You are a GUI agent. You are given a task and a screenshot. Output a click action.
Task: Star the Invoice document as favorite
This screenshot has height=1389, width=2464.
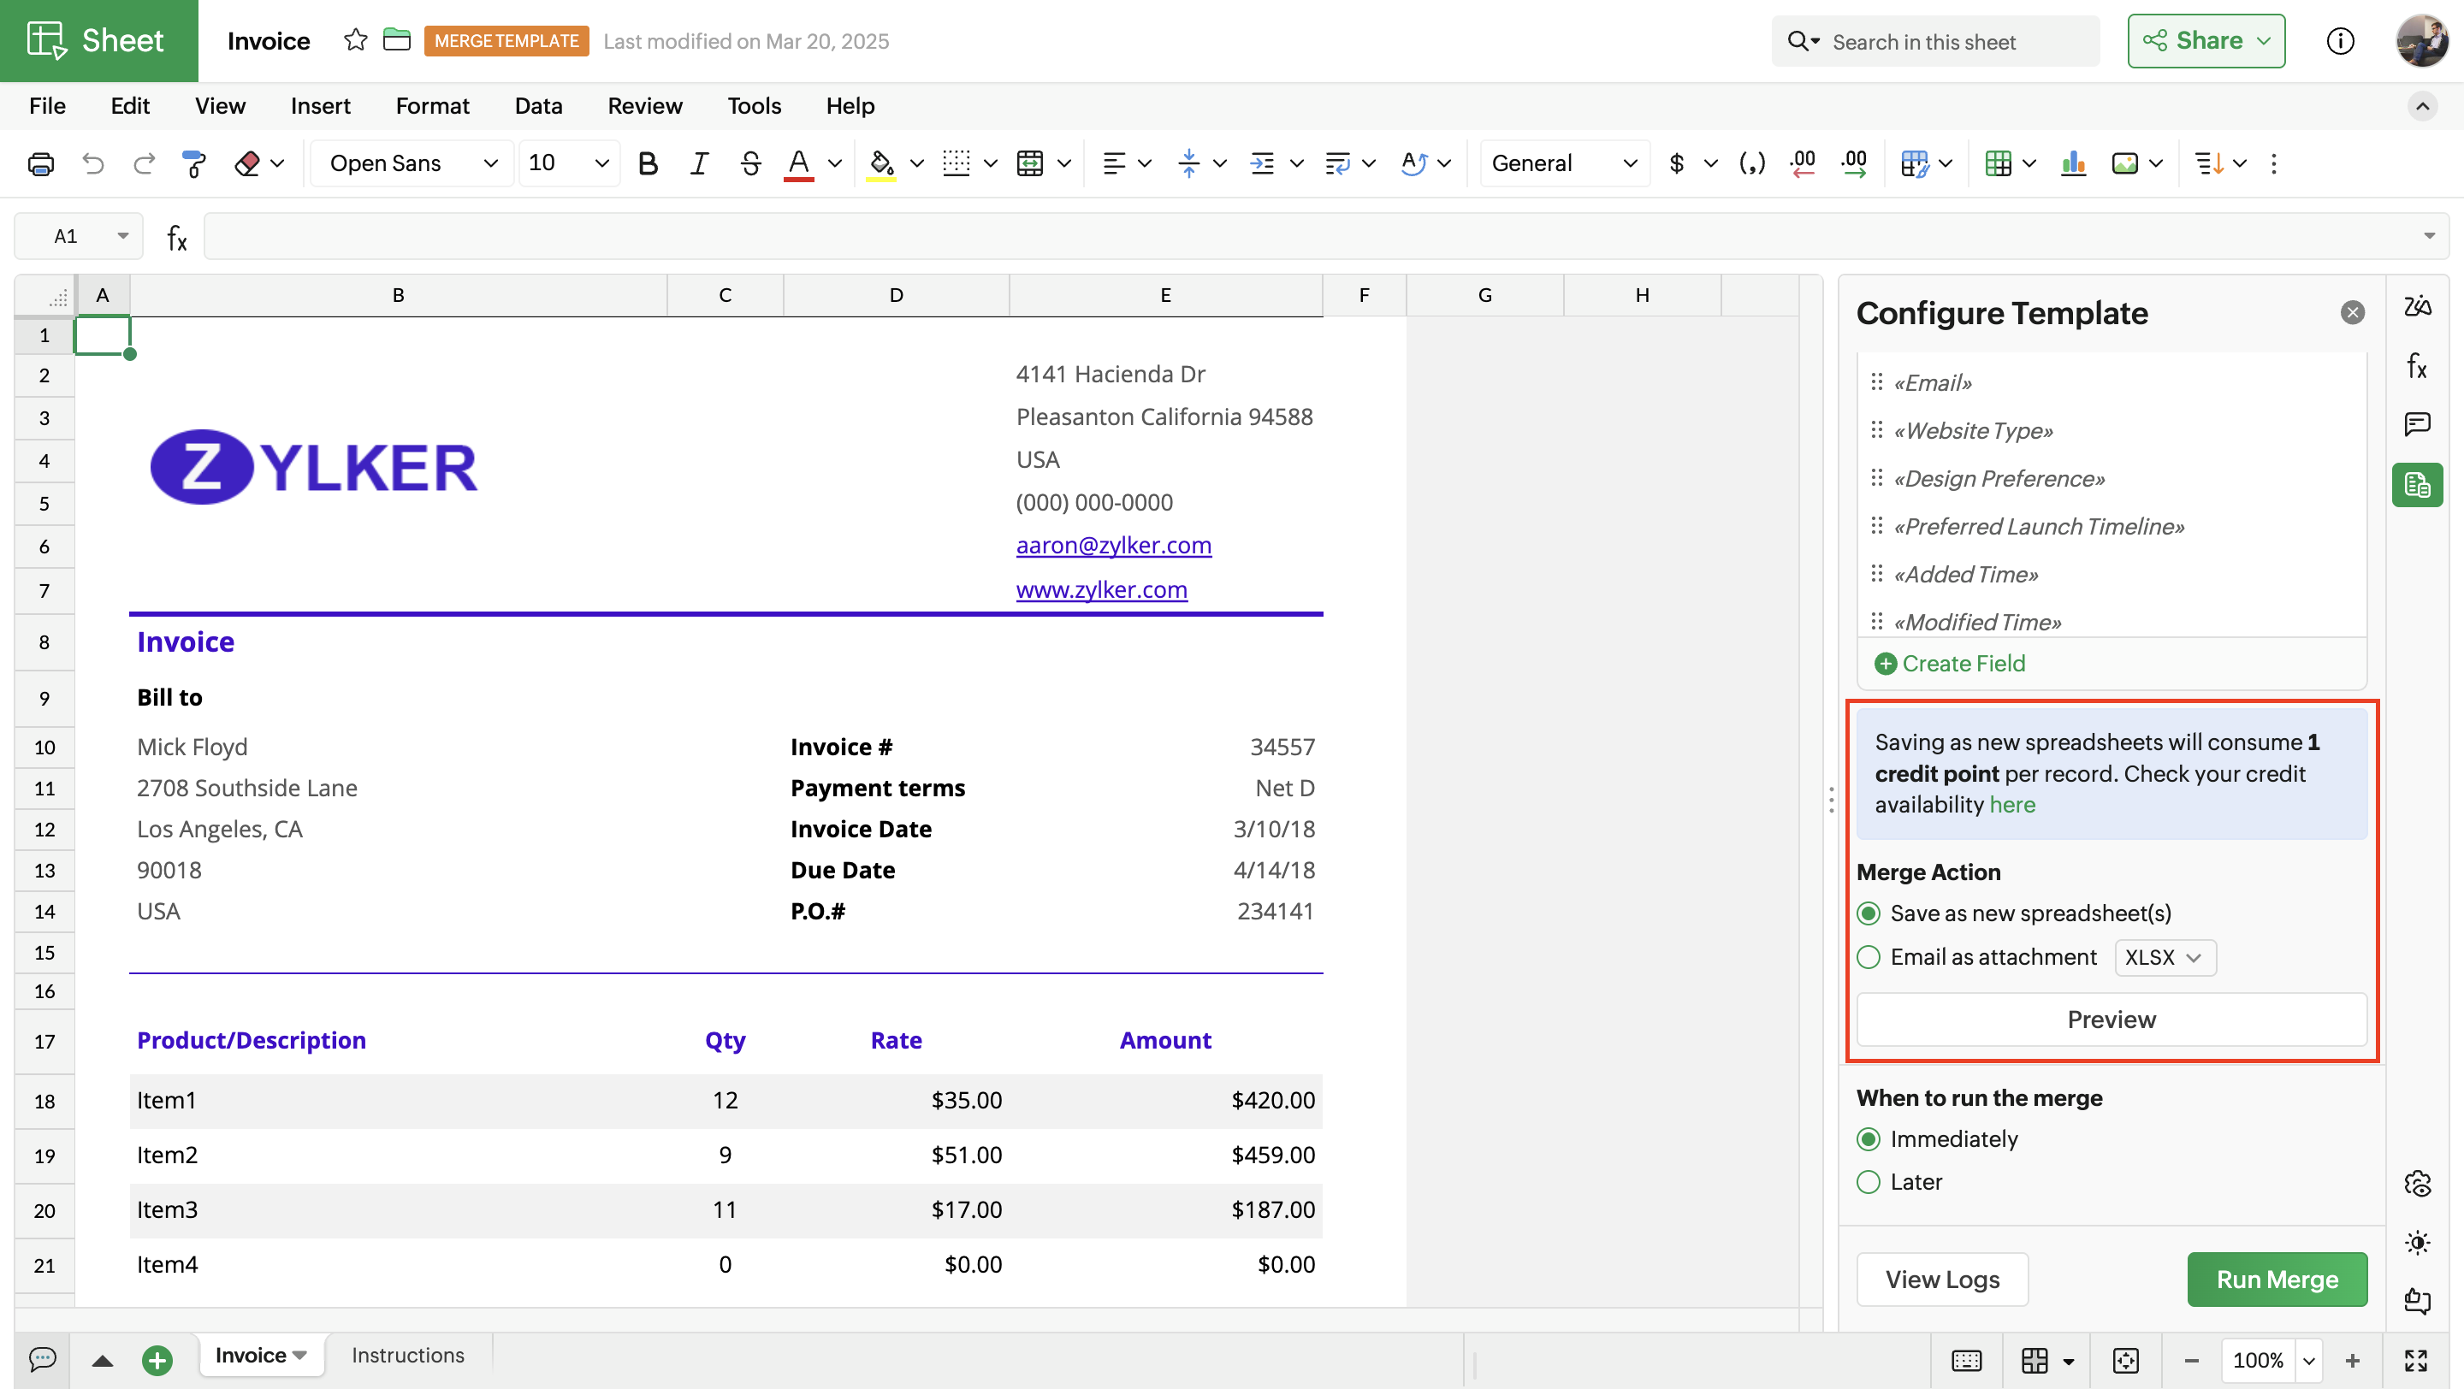point(355,40)
